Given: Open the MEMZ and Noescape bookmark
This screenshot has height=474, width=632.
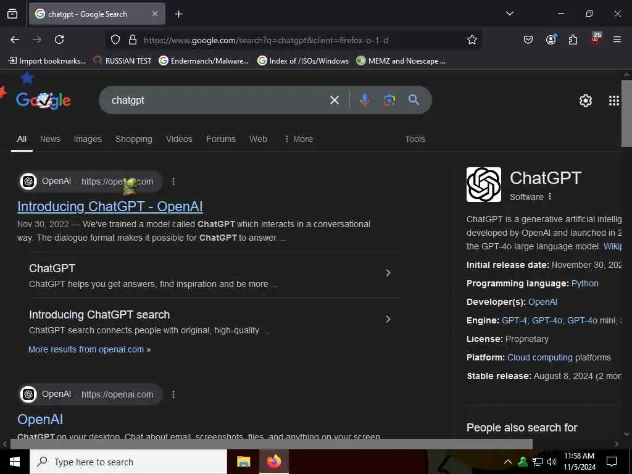Looking at the screenshot, I should 401,61.
